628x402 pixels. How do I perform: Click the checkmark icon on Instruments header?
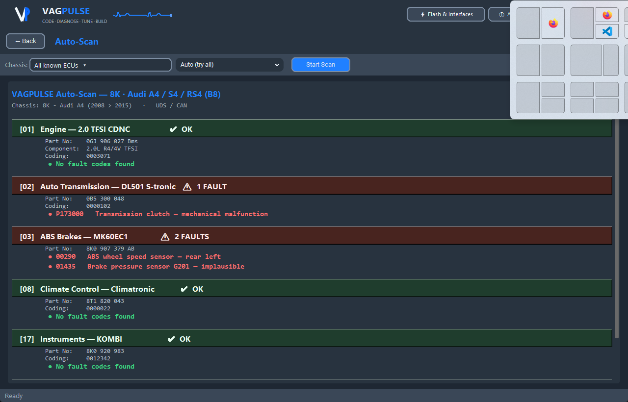coord(172,339)
